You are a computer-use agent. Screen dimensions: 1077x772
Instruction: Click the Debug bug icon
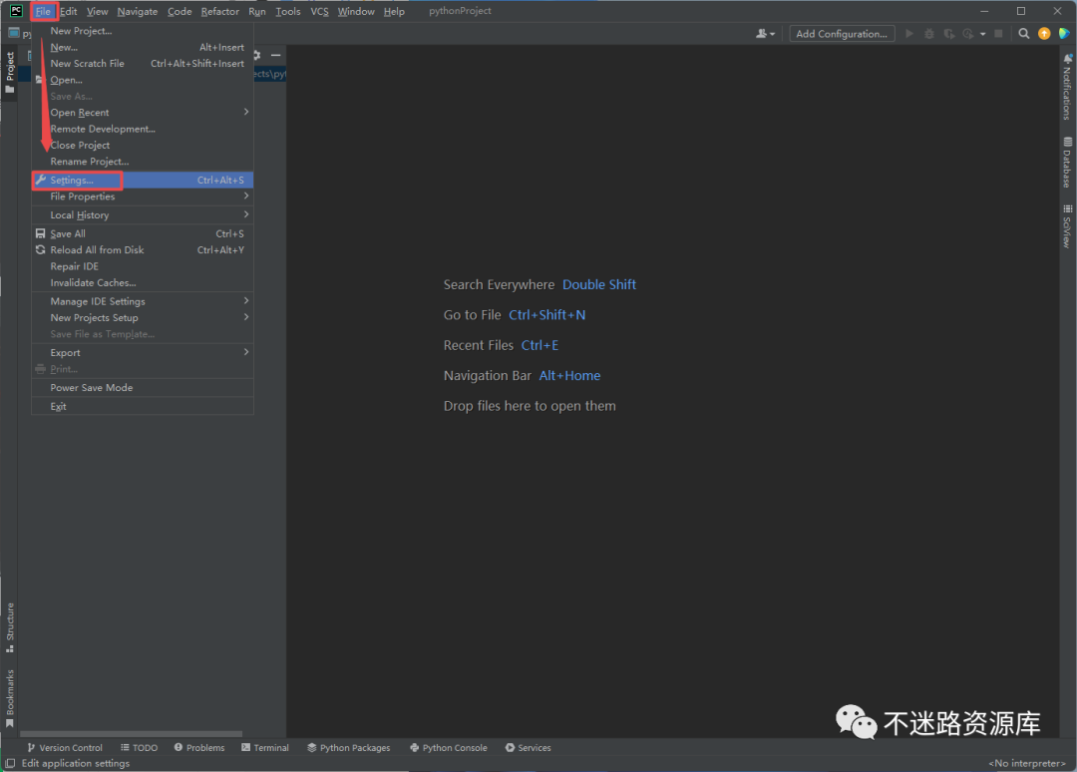pos(929,34)
